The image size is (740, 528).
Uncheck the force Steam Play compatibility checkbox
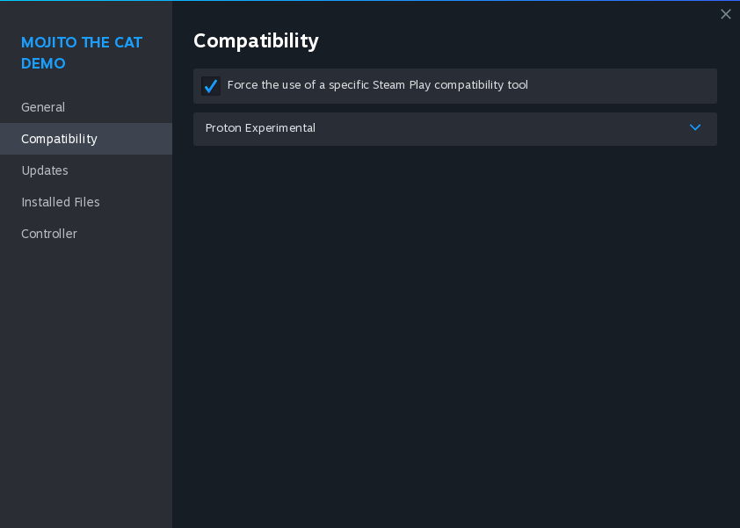pos(211,86)
